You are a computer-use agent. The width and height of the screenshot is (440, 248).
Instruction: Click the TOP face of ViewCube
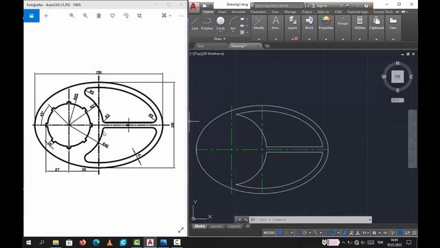[x=397, y=76]
